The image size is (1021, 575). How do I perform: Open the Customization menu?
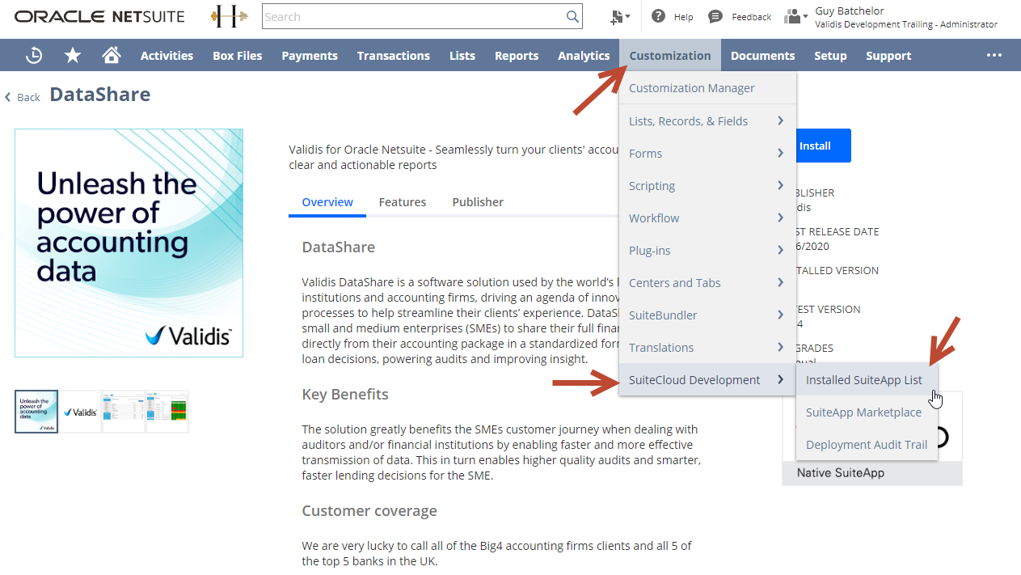tap(670, 55)
